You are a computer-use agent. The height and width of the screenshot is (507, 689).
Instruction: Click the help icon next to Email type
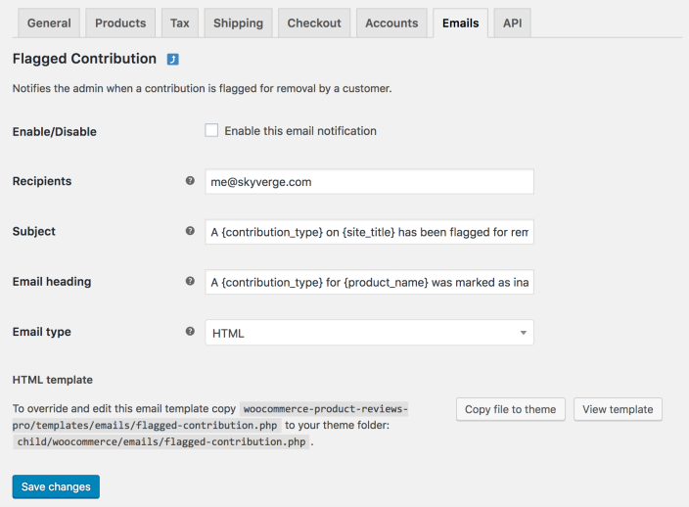pos(190,332)
